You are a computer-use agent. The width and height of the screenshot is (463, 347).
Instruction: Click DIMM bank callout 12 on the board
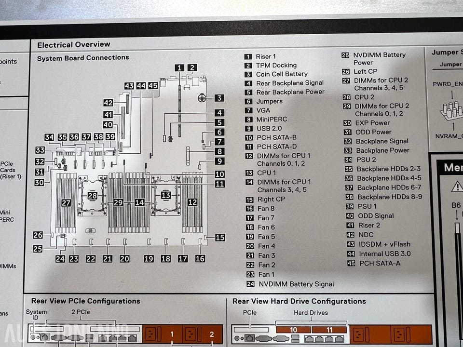(x=192, y=202)
